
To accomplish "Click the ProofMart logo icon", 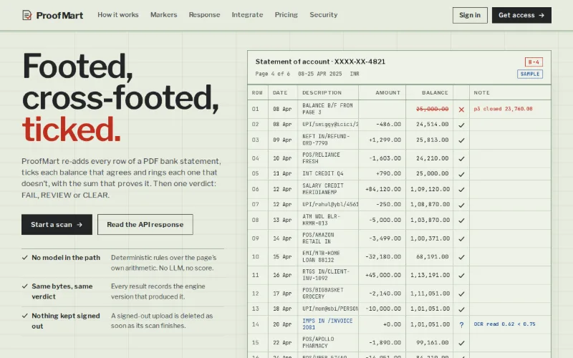I will tap(27, 15).
